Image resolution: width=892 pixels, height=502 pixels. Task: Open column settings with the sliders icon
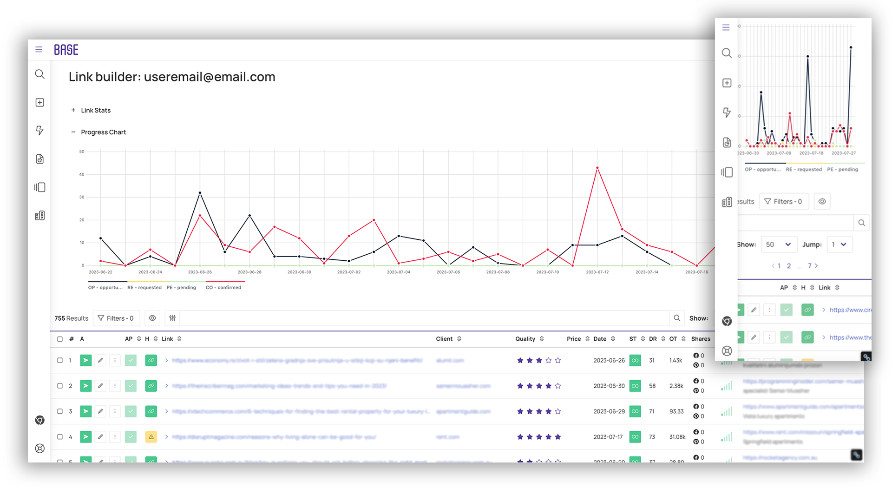172,318
